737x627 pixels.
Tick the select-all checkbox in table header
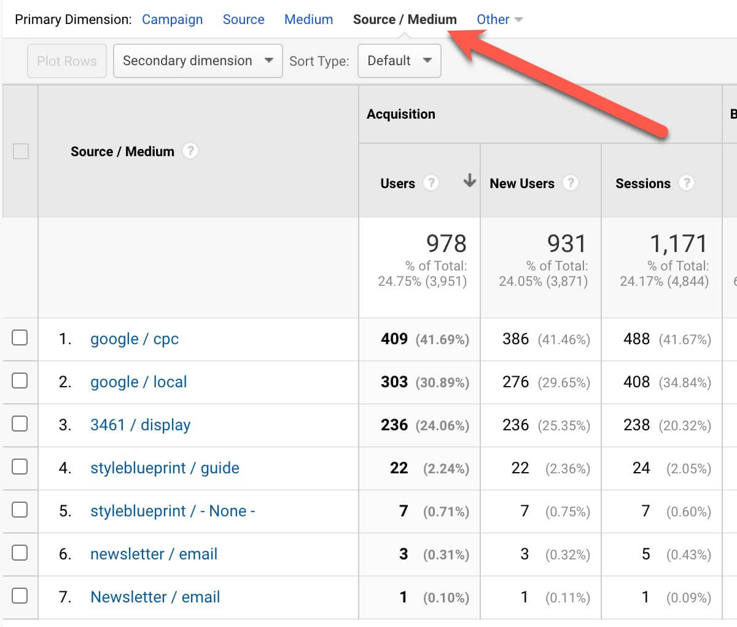(21, 151)
